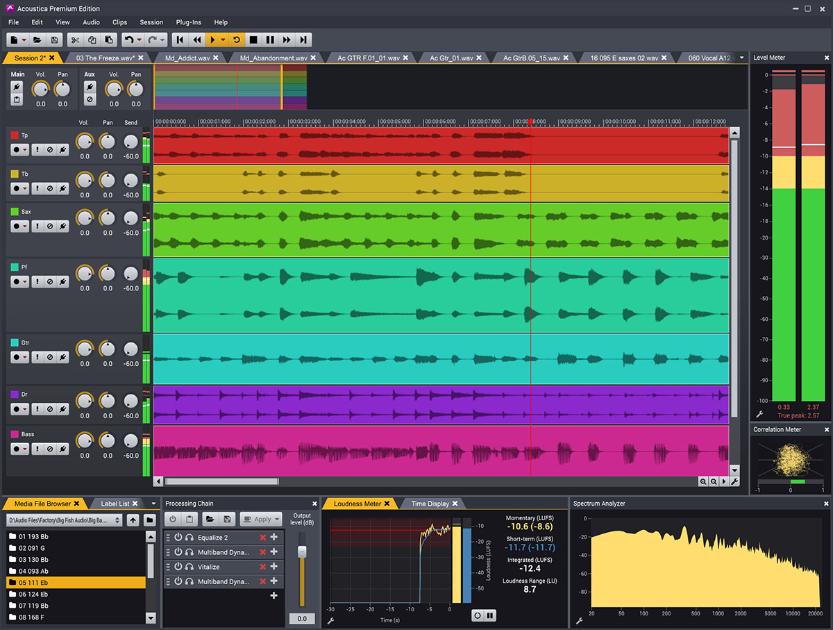Click the Copy icon in the toolbar
The height and width of the screenshot is (630, 833).
tap(92, 40)
